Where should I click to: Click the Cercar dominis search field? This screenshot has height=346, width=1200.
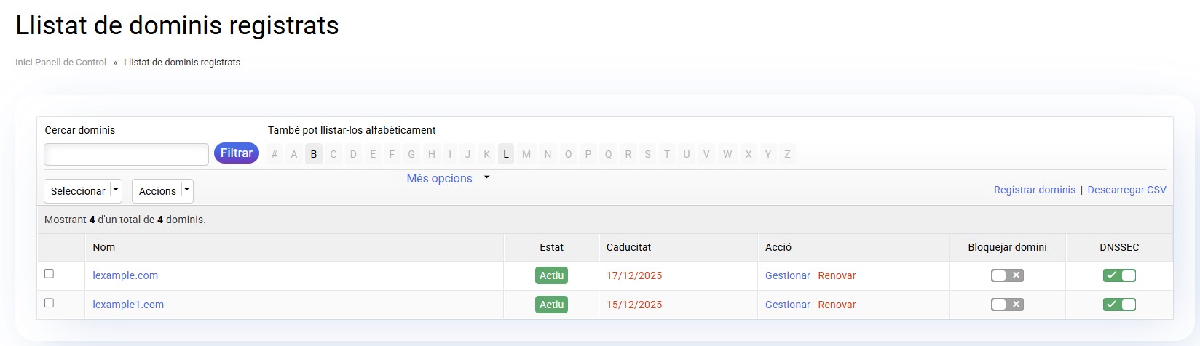tap(127, 154)
